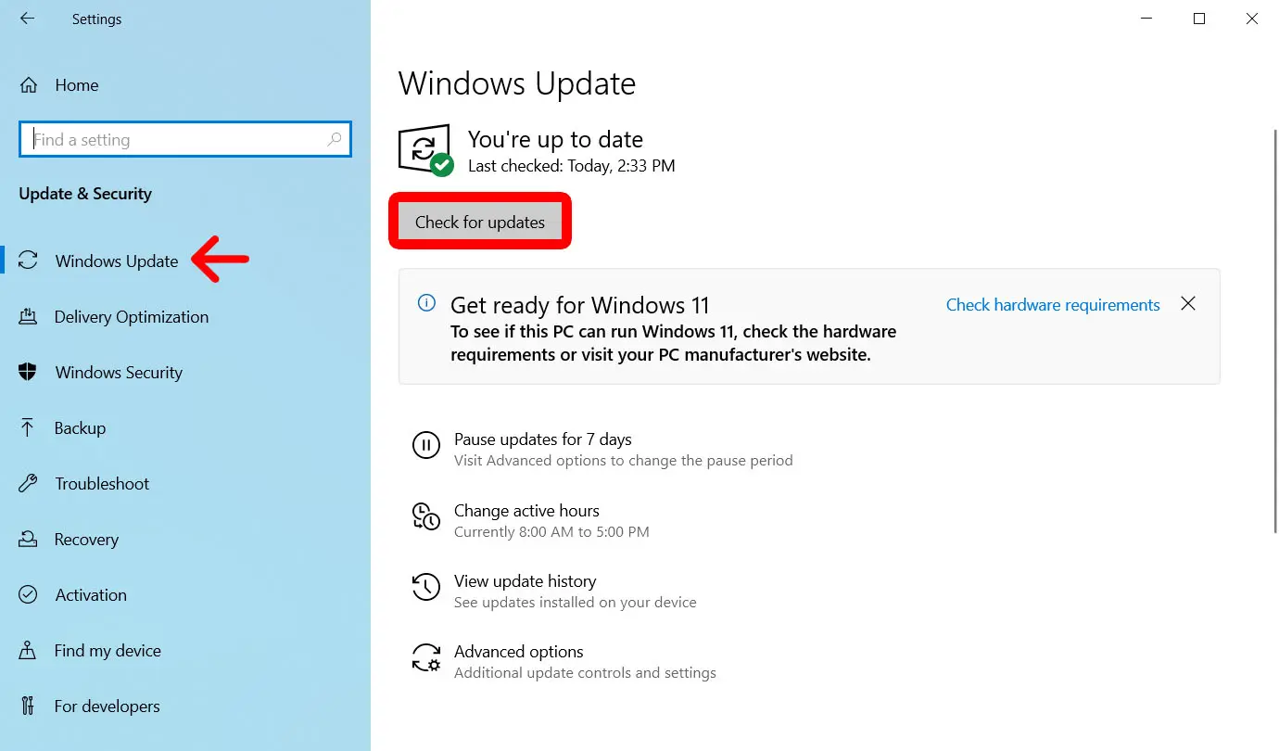The width and height of the screenshot is (1279, 751).
Task: Click the Delivery Optimization icon
Action: pos(28,317)
